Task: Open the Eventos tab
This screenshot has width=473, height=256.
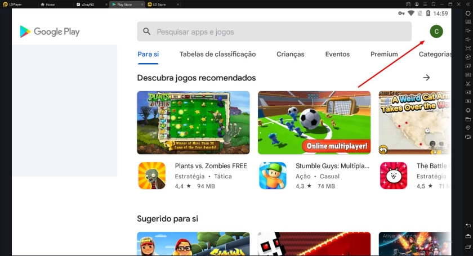Action: tap(337, 54)
